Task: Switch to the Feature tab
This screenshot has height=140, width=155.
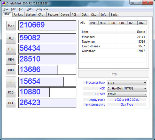Action: (53, 14)
